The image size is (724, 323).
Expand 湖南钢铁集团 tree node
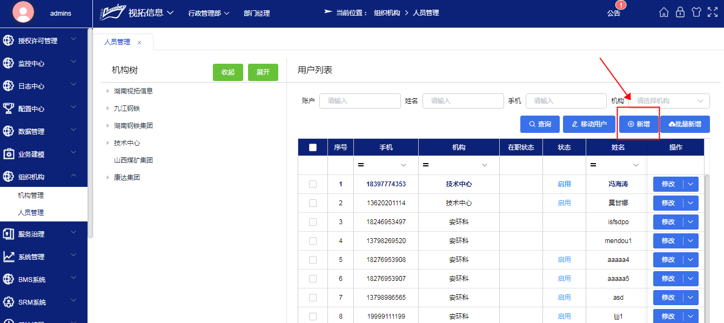pos(108,126)
